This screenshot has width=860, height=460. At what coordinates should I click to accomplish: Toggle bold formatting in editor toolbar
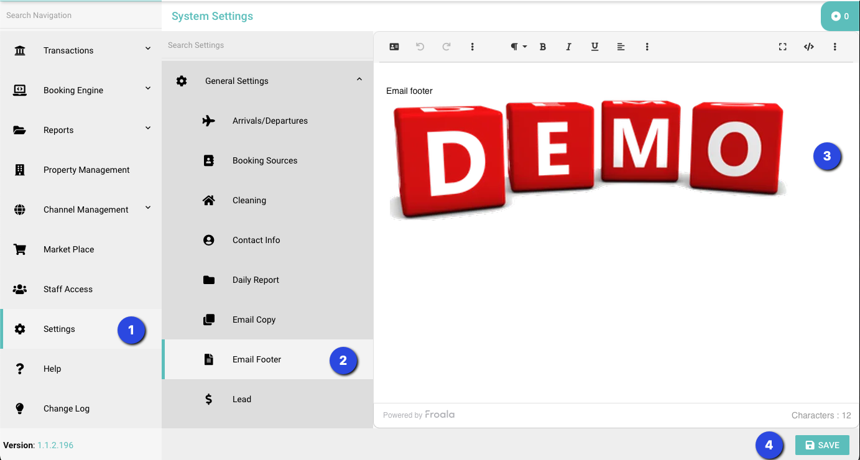[x=542, y=47]
